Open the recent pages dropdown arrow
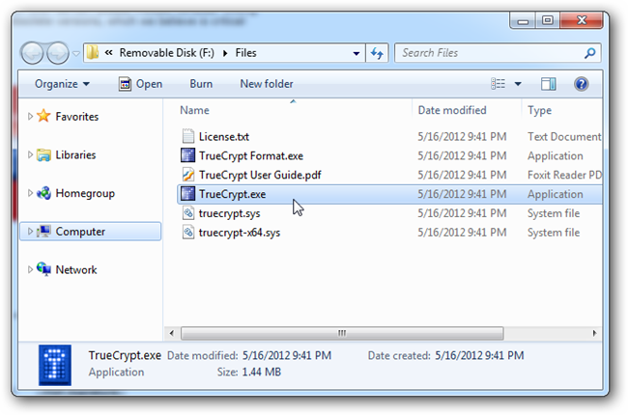Screen dimensions: 628x415 pyautogui.click(x=76, y=53)
